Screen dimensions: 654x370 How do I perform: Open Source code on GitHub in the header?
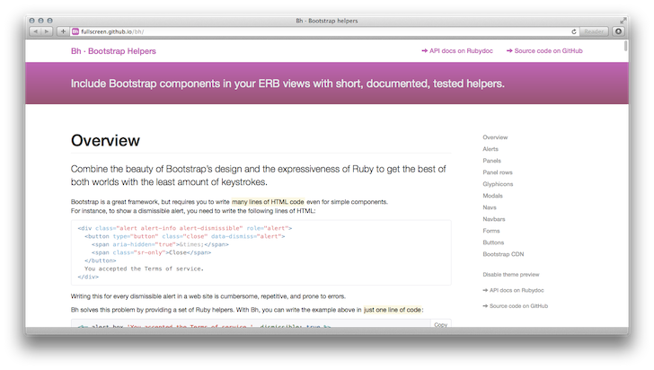(544, 51)
